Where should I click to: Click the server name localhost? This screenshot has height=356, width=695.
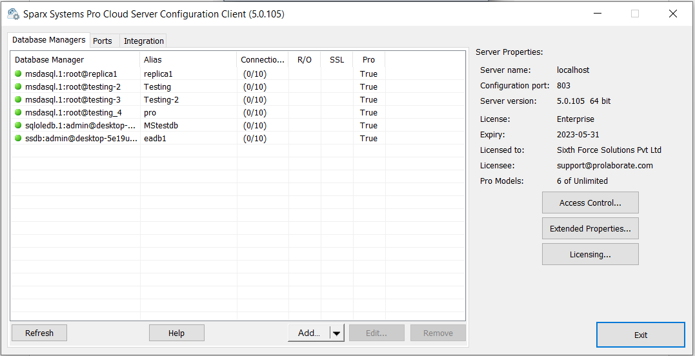[573, 70]
